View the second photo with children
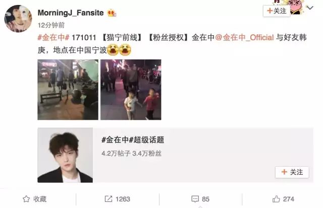The height and width of the screenshot is (208, 323). (x=131, y=90)
